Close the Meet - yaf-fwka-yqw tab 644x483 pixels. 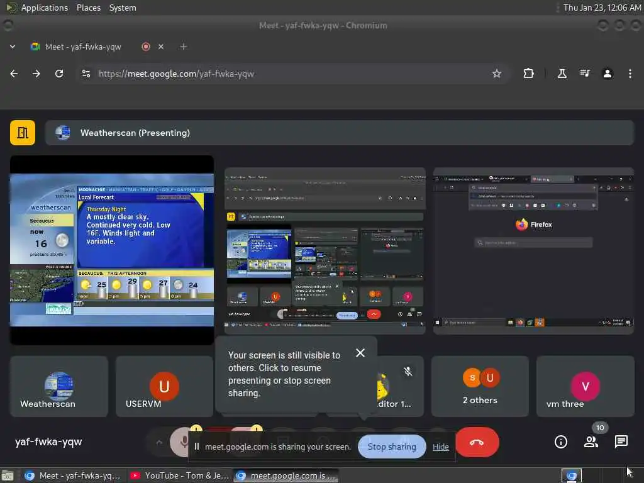(161, 47)
